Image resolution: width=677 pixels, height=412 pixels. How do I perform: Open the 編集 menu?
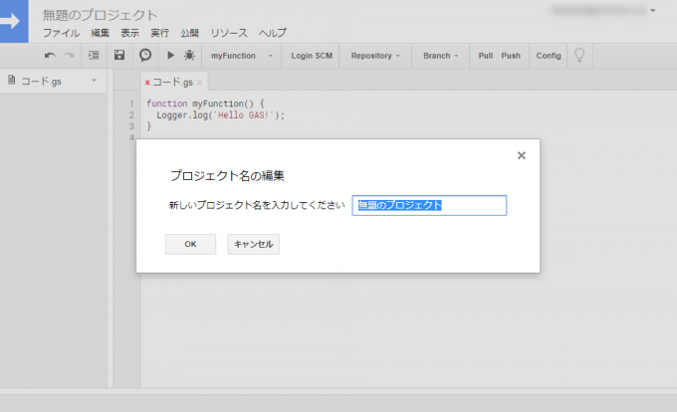[x=101, y=33]
